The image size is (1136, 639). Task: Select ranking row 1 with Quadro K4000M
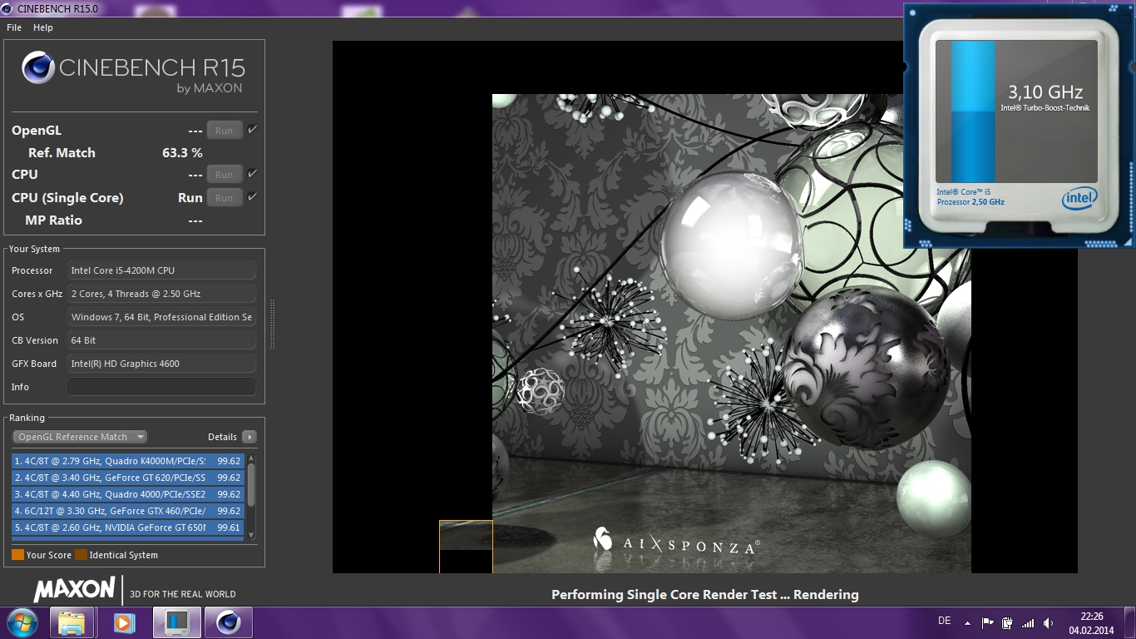point(127,461)
